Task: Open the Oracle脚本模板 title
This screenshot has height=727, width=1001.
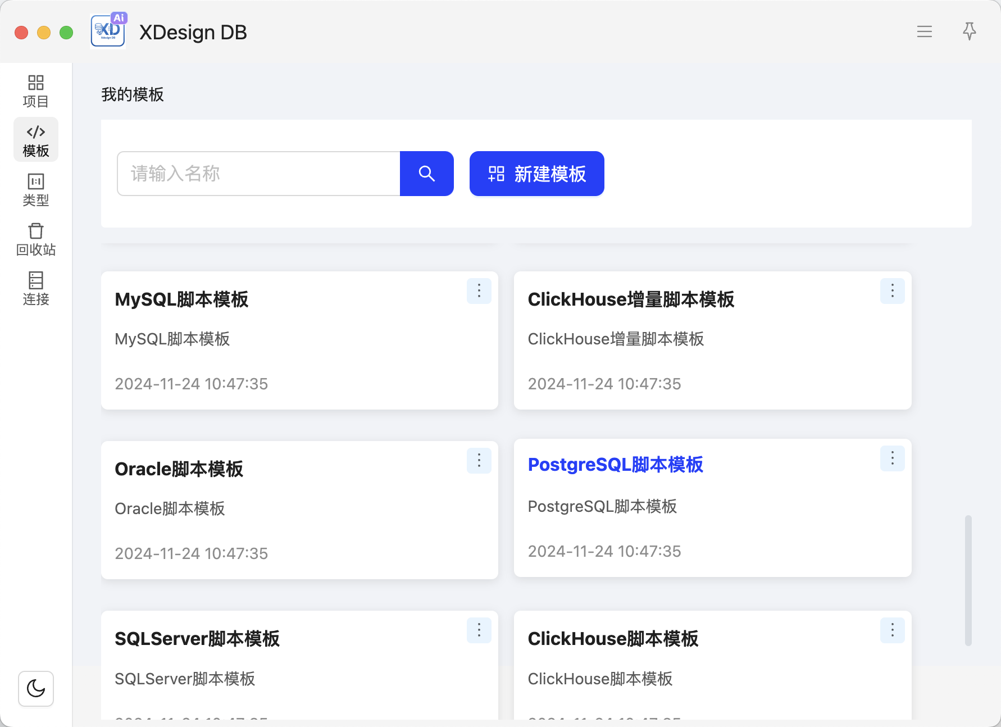Action: [x=179, y=469]
